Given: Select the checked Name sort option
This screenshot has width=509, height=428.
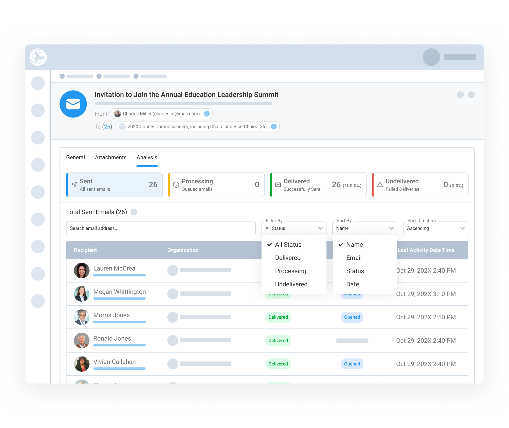Looking at the screenshot, I should click(354, 245).
